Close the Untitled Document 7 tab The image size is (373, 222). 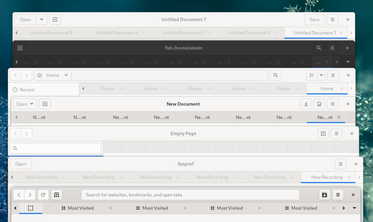[x=341, y=33]
